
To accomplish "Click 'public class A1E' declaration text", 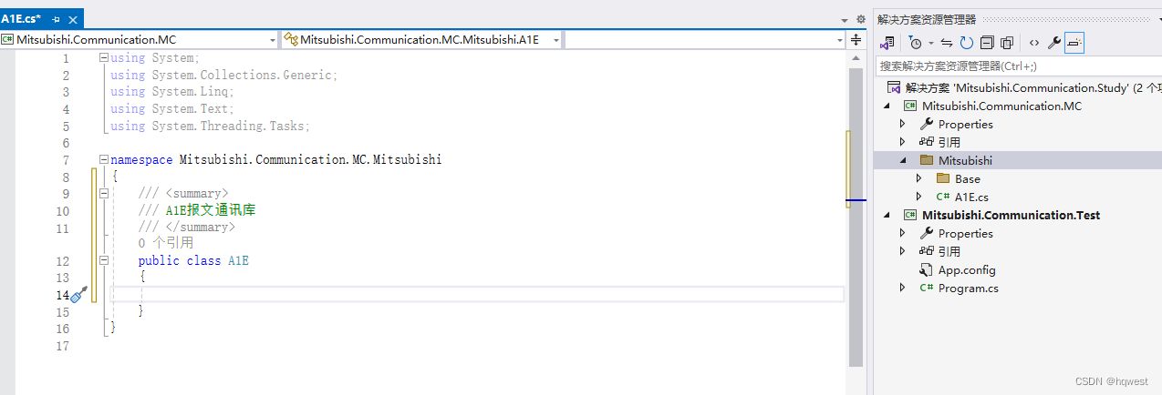I will (x=193, y=261).
